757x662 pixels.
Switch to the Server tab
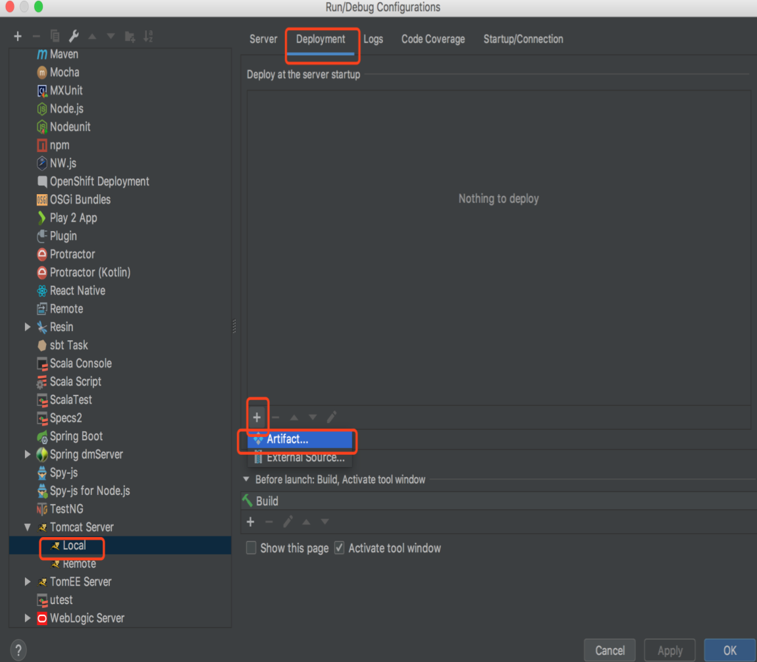click(263, 39)
